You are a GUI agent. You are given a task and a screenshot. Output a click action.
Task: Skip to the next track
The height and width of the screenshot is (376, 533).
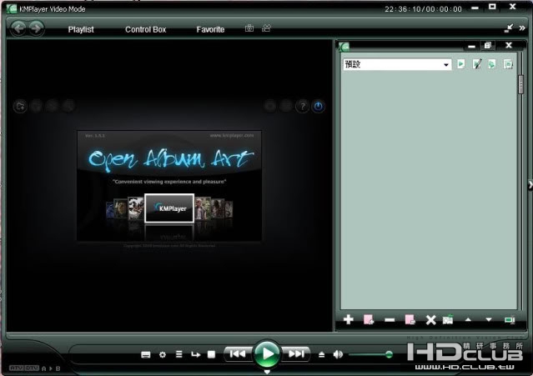tap(296, 354)
